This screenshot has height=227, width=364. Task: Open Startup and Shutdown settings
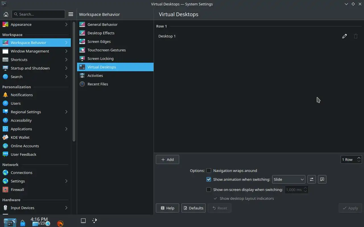35,68
